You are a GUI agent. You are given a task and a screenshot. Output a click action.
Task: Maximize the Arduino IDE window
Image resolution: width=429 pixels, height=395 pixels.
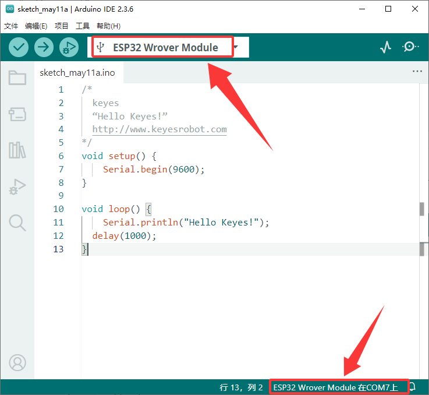click(x=388, y=9)
